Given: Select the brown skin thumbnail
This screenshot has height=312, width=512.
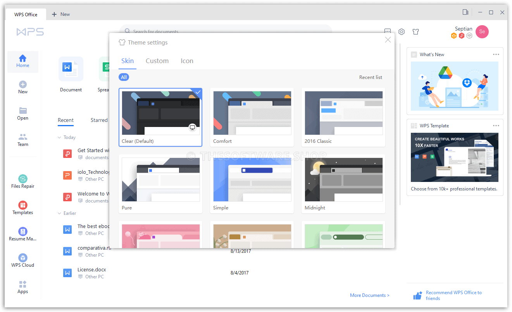Looking at the screenshot, I should 252,235.
